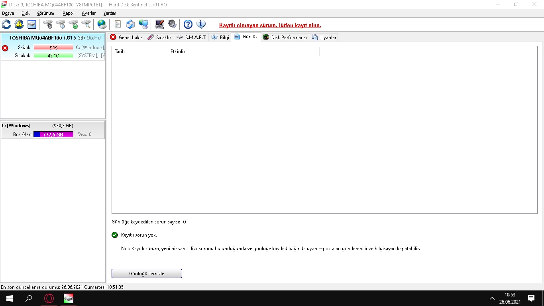This screenshot has height=306, width=544.
Task: Click the Sıcaklık 42 °C temperature bar
Action: (x=53, y=55)
